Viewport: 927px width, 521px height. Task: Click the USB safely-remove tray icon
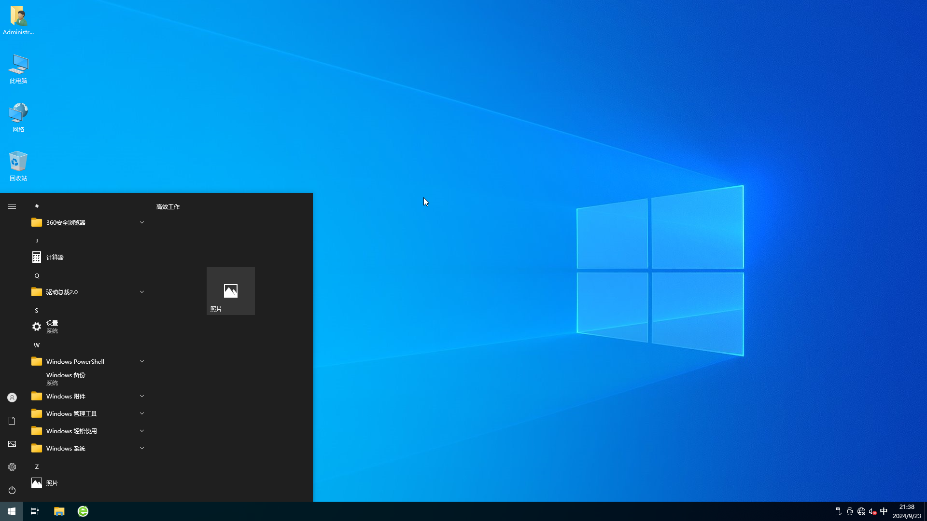coord(838,511)
